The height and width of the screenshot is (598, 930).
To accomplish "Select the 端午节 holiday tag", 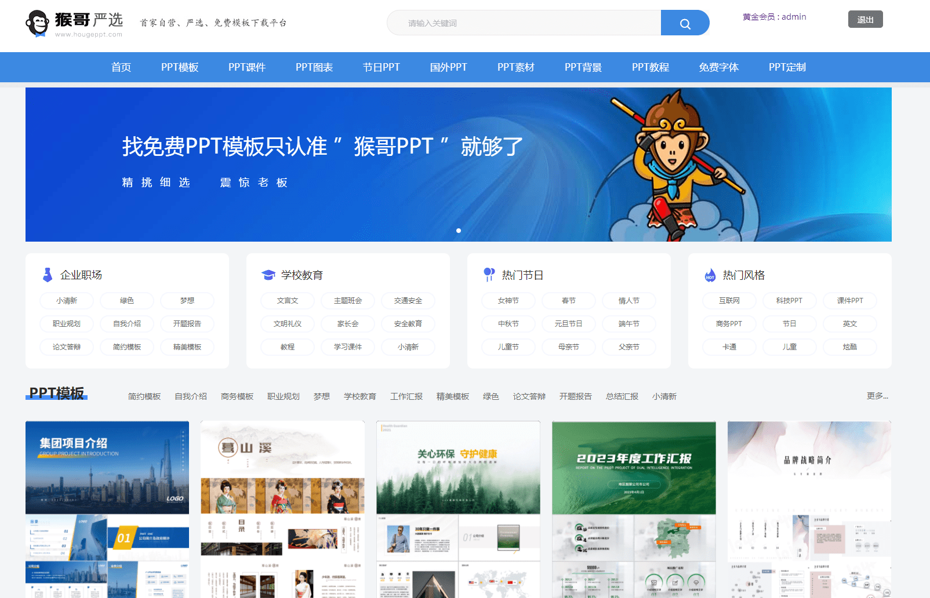I will tap(629, 324).
